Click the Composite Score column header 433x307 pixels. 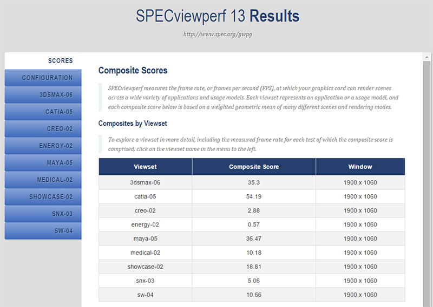pos(254,167)
